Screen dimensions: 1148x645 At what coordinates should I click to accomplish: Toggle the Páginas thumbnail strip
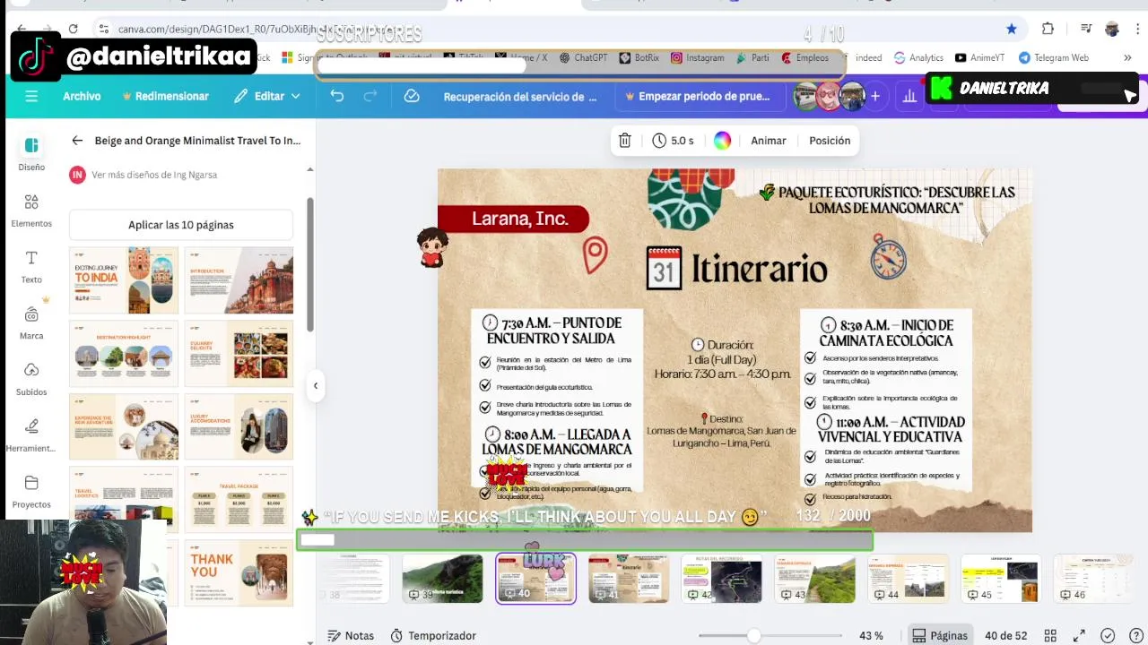(x=940, y=635)
